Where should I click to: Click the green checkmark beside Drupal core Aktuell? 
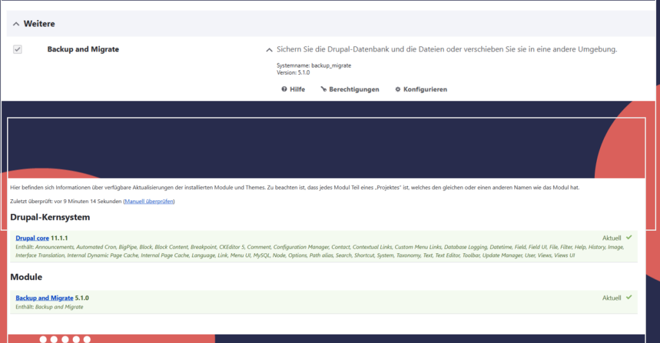[x=628, y=238]
